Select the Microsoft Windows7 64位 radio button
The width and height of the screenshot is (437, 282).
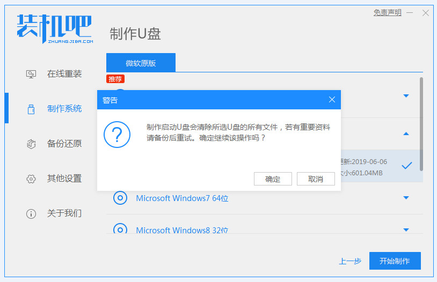(x=120, y=198)
